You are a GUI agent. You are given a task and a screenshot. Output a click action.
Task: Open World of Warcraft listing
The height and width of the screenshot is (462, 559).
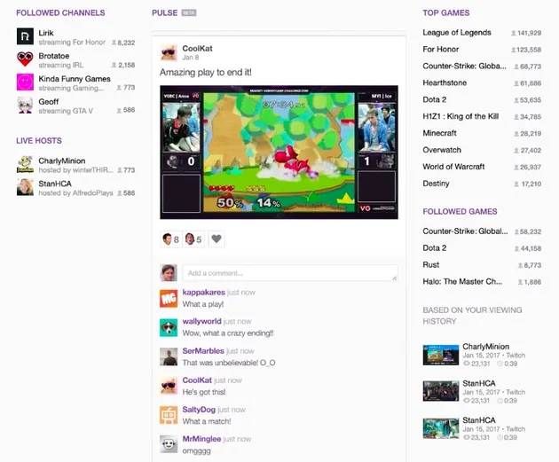(453, 167)
